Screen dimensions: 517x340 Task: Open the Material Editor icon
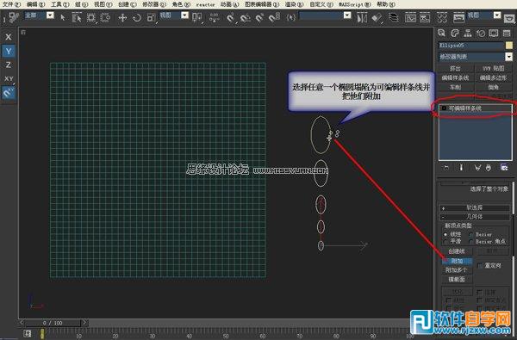pyautogui.click(x=442, y=17)
